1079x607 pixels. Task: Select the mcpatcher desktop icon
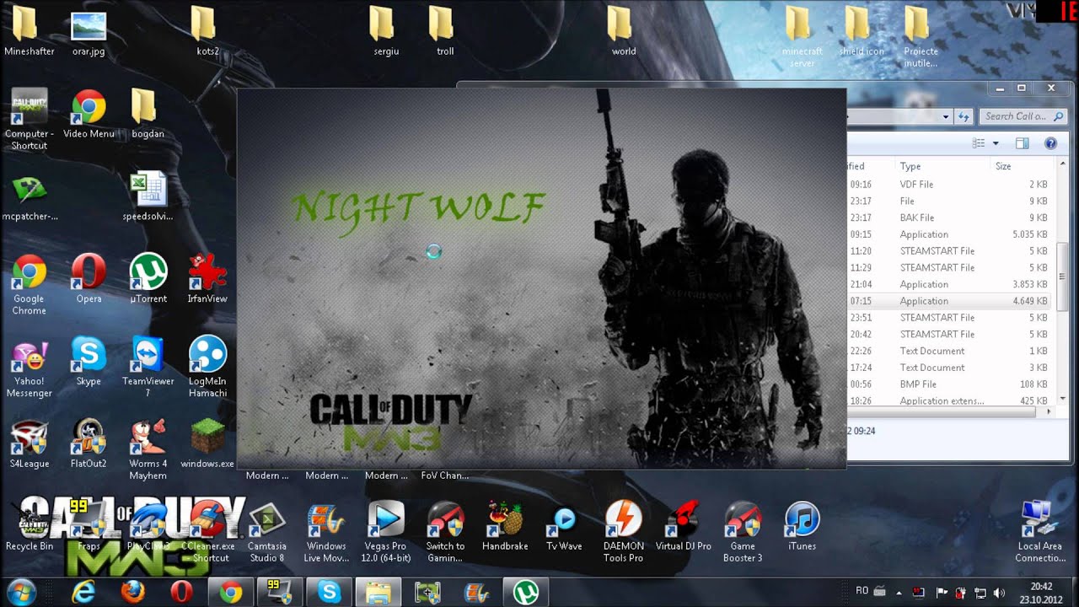click(30, 197)
